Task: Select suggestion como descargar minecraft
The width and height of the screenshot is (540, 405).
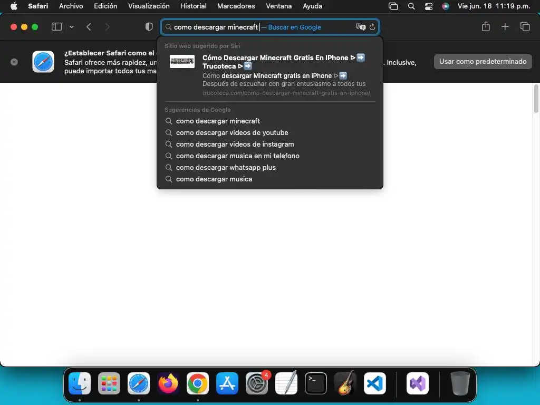Action: pyautogui.click(x=270, y=121)
